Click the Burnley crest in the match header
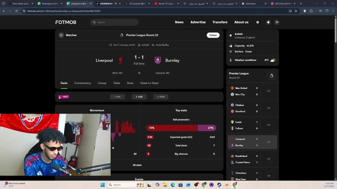This screenshot has width=337, height=189. click(x=158, y=60)
